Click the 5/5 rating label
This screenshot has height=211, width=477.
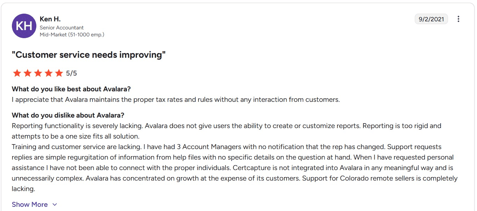[x=71, y=73]
